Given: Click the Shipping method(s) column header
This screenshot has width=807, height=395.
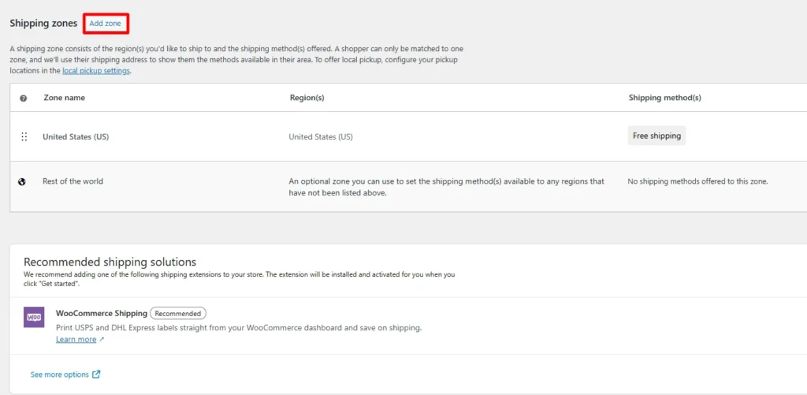Looking at the screenshot, I should [x=665, y=98].
